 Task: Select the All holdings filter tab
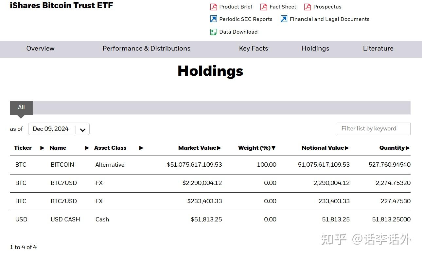pyautogui.click(x=21, y=108)
